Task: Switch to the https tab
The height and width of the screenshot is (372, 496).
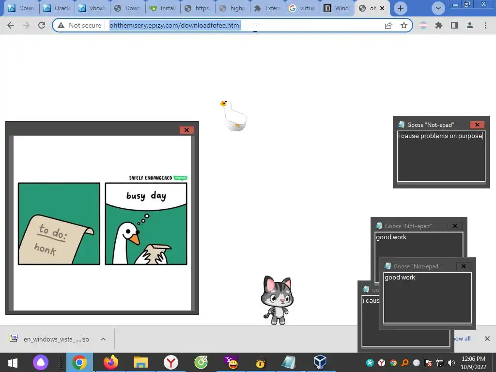Action: [198, 8]
